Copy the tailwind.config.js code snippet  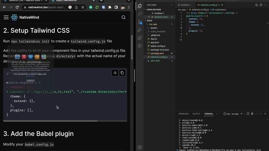[122, 73]
